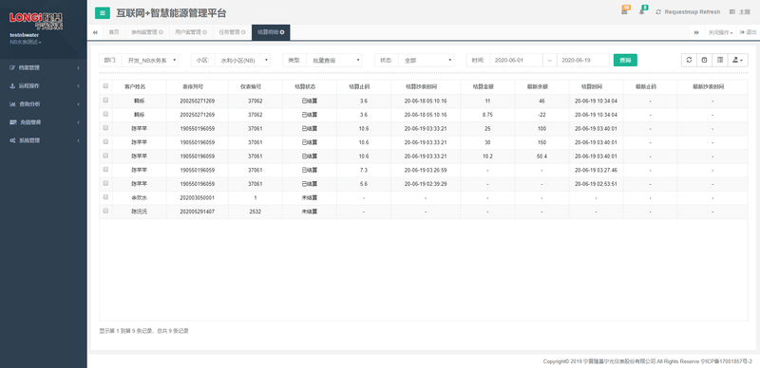
Task: Click the green 查询 search button
Action: [625, 61]
